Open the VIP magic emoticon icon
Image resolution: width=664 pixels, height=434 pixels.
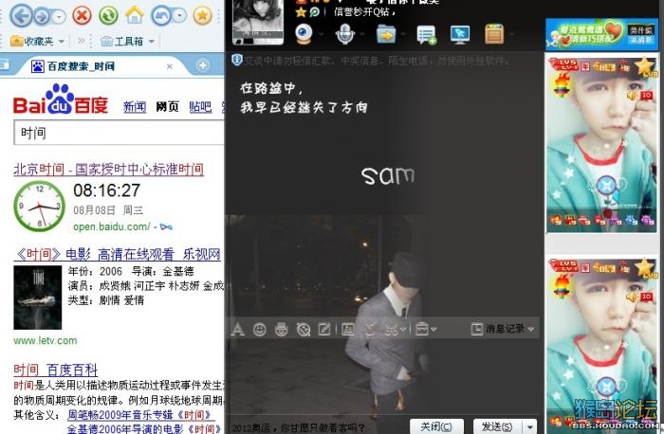281,329
